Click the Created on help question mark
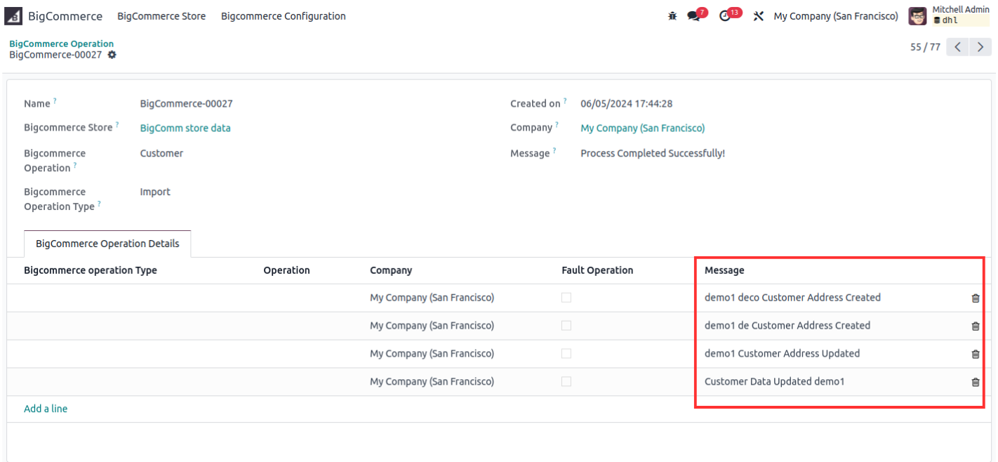 565,100
